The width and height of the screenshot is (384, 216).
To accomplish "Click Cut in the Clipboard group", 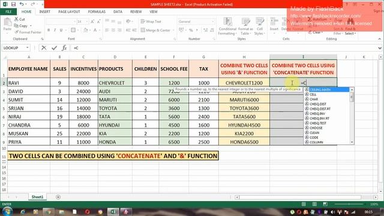I will pos(20,19).
